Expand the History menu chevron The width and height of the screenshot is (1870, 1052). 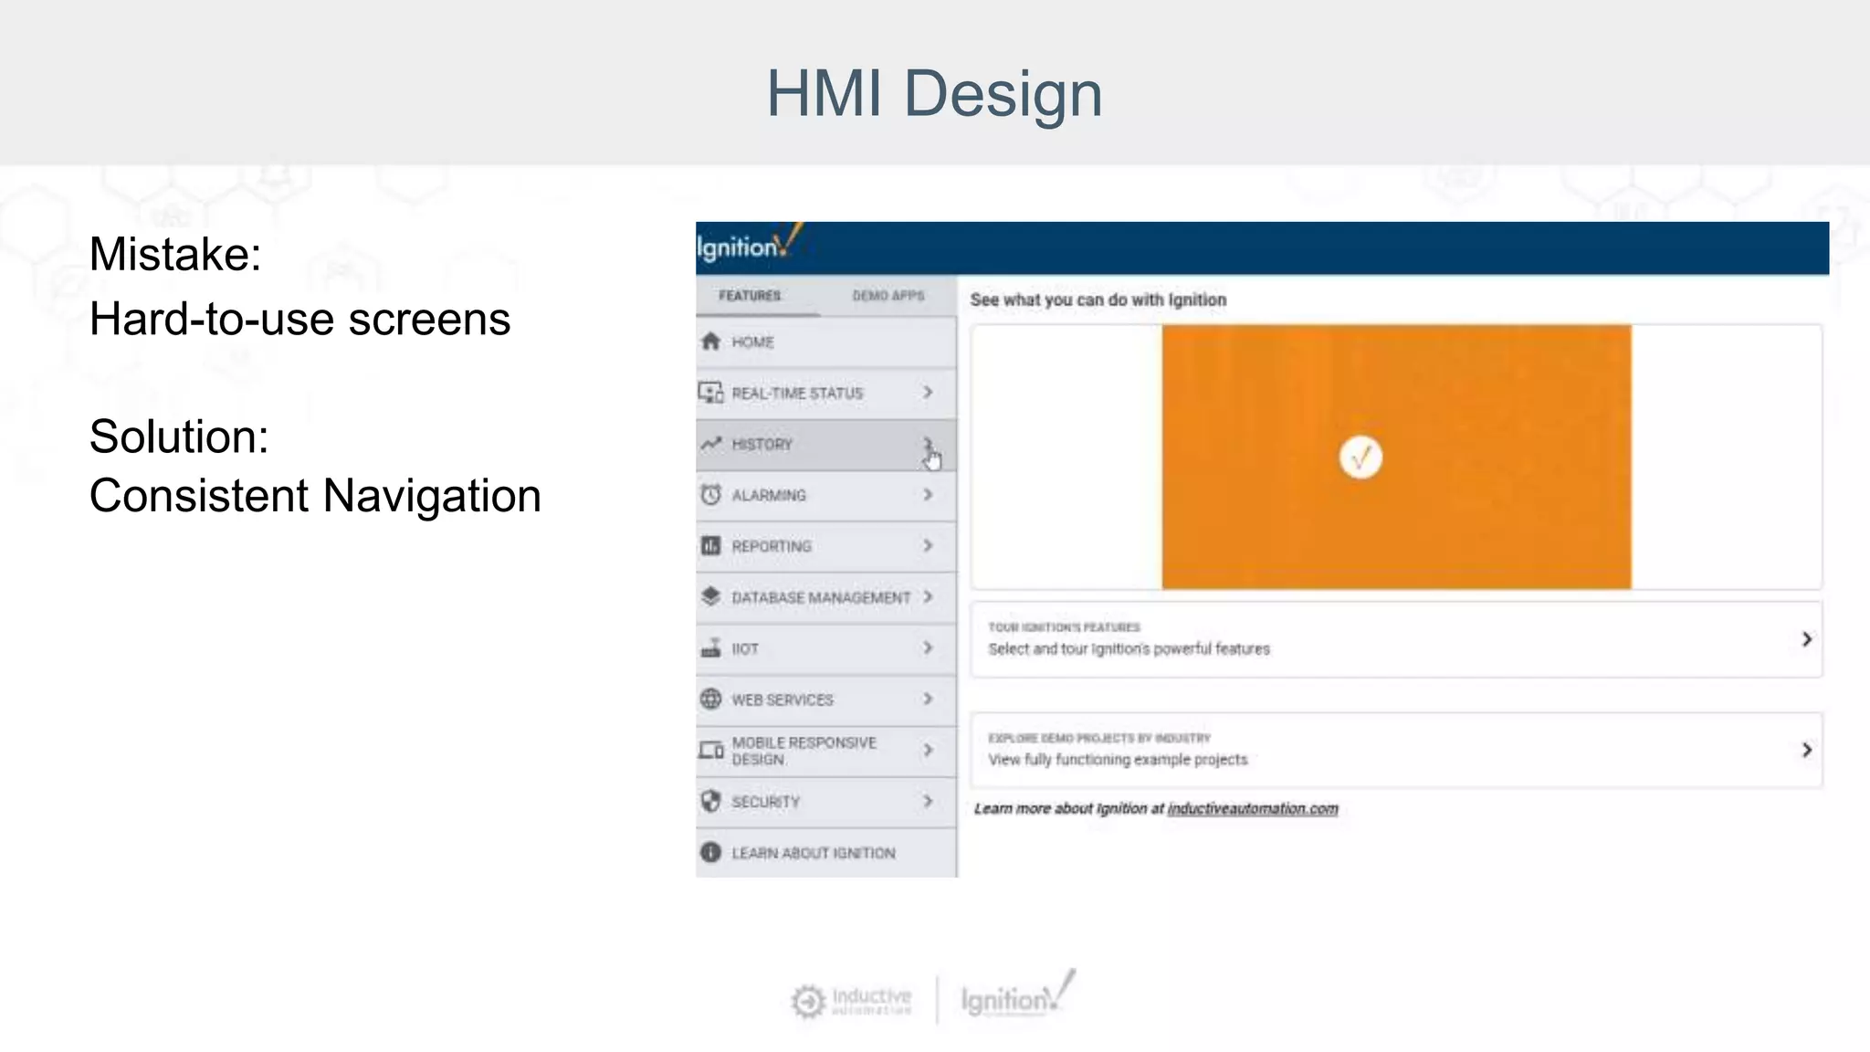(928, 444)
